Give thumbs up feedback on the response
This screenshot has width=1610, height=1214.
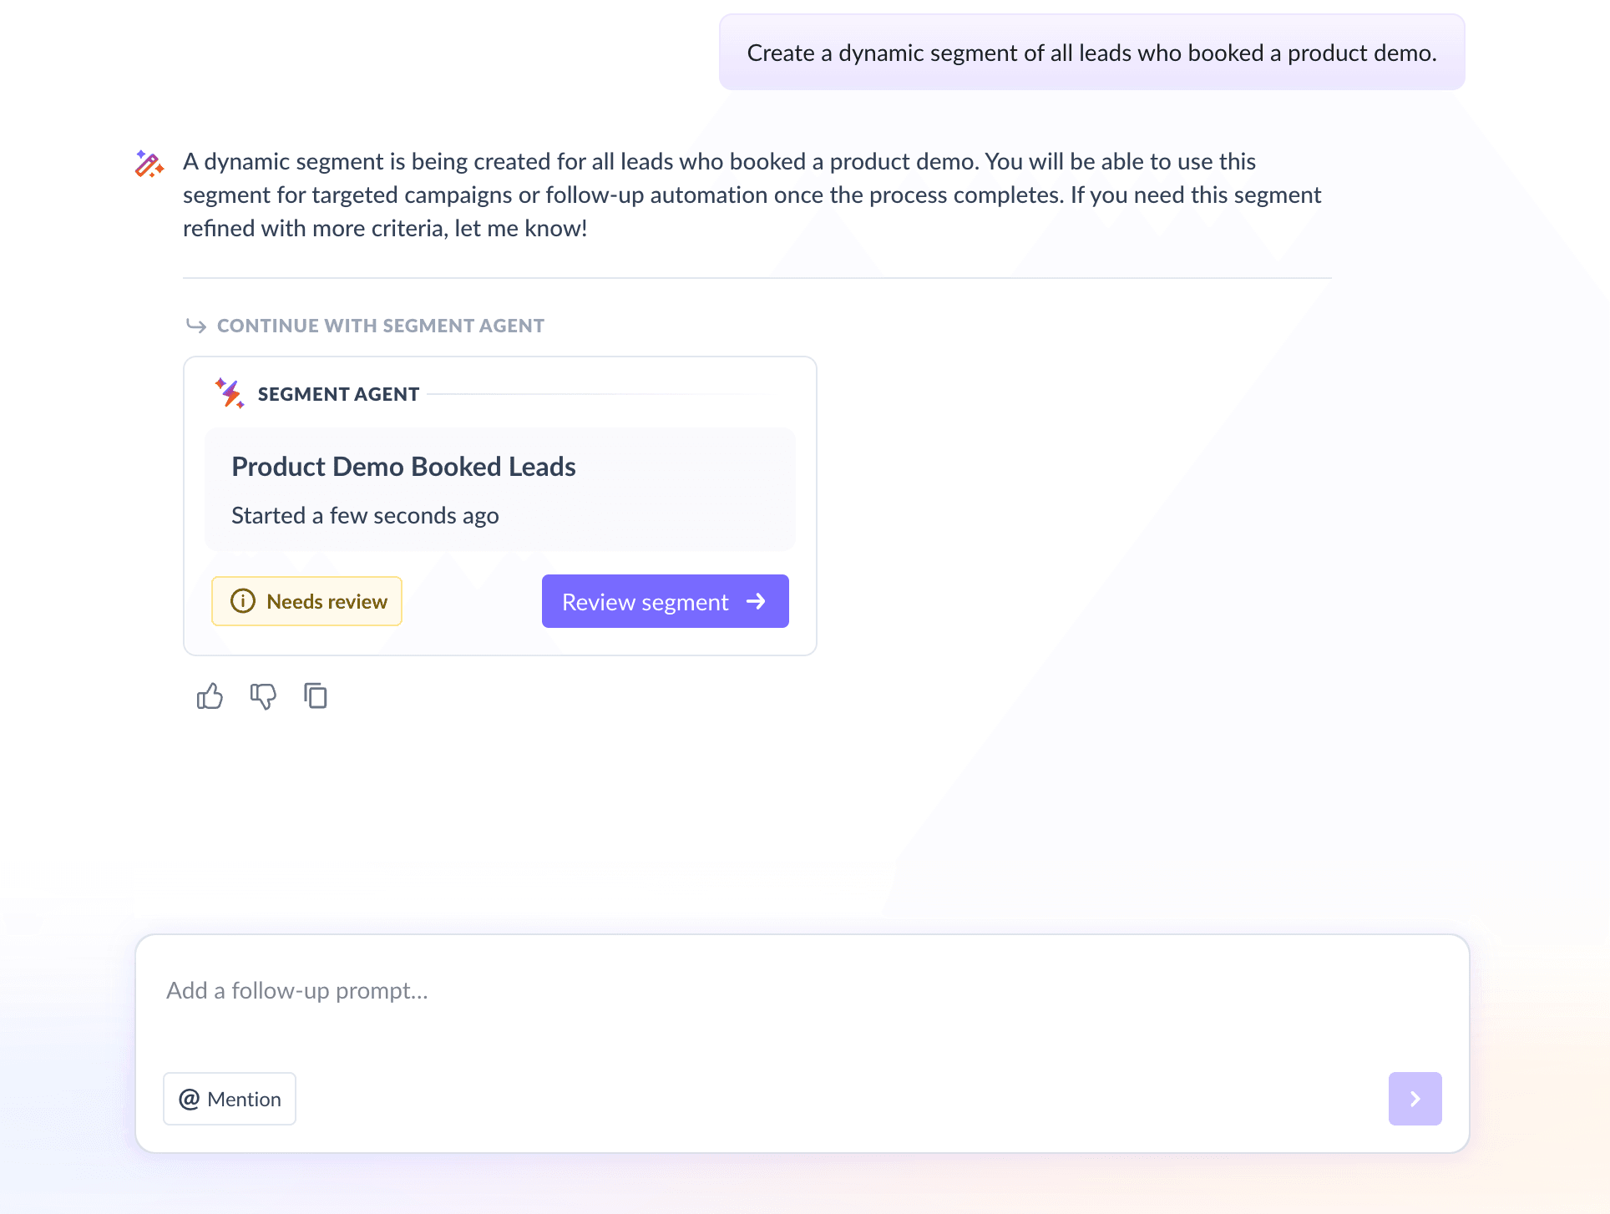tap(209, 696)
